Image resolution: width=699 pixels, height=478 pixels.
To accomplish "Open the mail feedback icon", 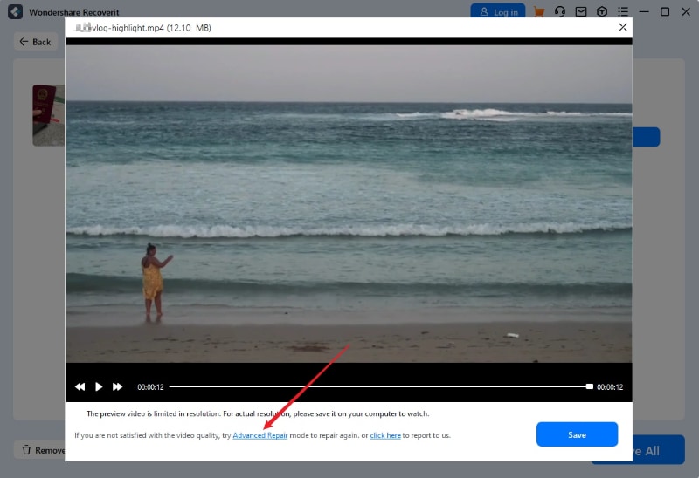I will coord(581,12).
